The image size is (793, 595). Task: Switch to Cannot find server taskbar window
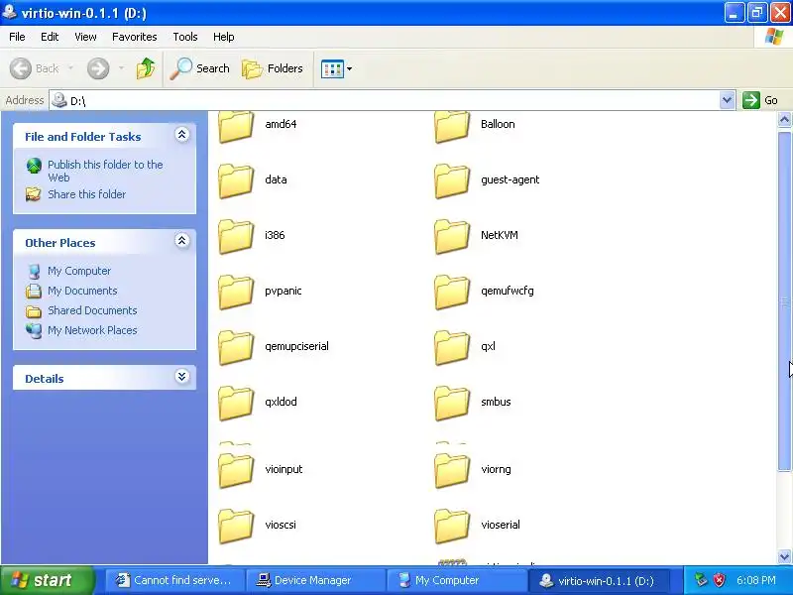(x=175, y=580)
